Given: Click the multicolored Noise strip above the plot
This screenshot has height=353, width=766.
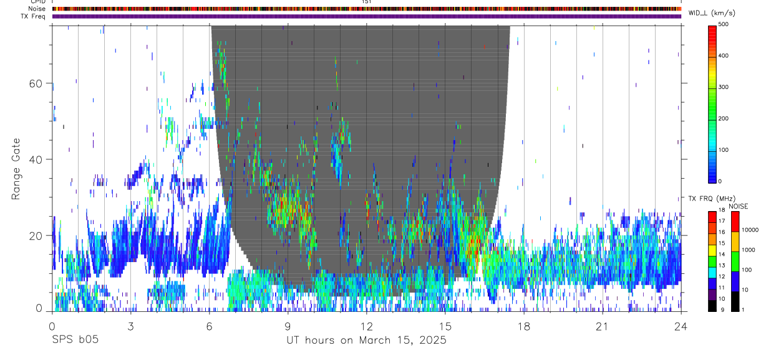Looking at the screenshot, I should 367,9.
